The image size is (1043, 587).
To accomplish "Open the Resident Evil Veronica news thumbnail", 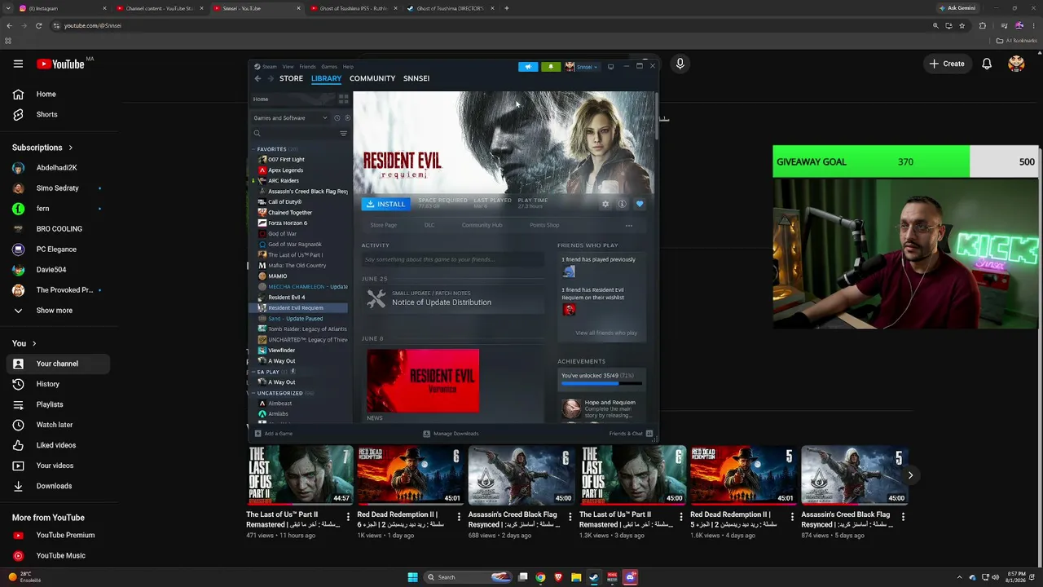I will 423,380.
